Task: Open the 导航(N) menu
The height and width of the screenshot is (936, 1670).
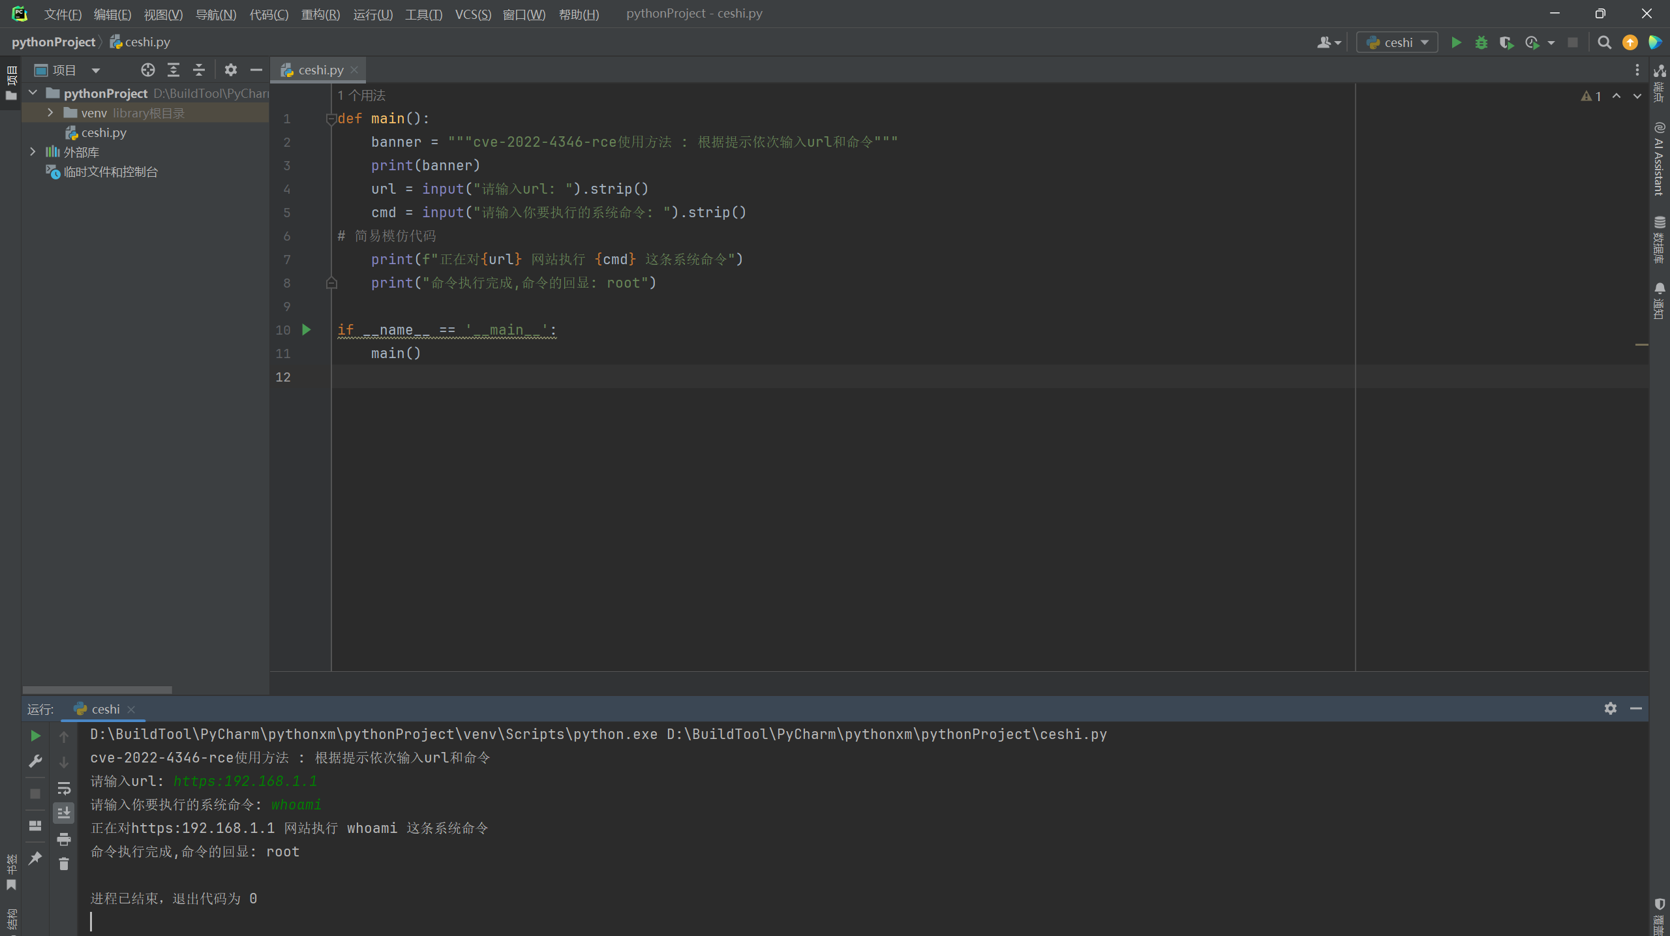Action: [216, 14]
